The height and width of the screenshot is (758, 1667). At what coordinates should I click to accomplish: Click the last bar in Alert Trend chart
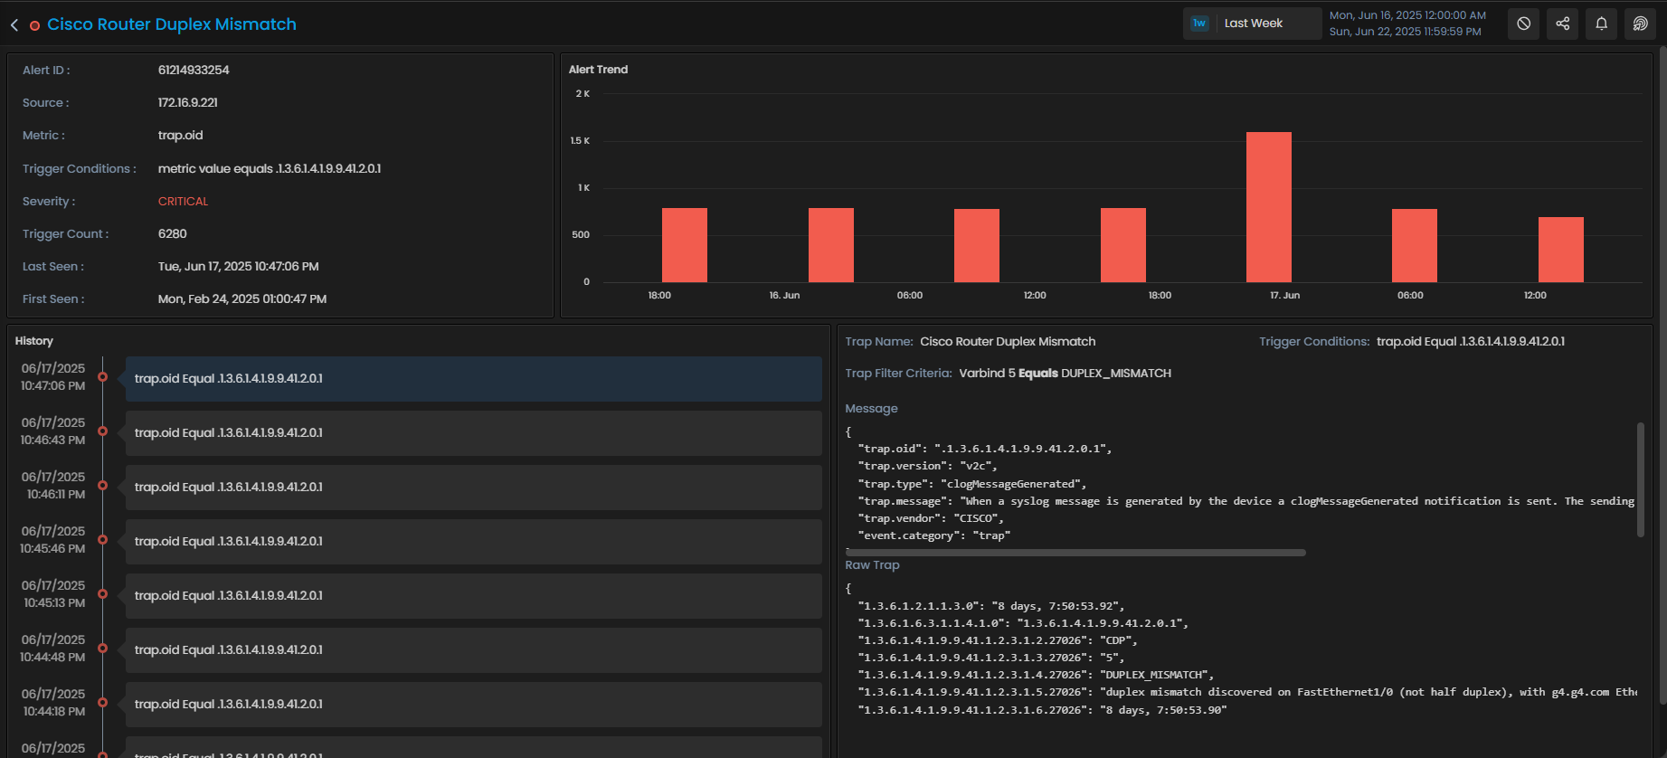tap(1561, 250)
